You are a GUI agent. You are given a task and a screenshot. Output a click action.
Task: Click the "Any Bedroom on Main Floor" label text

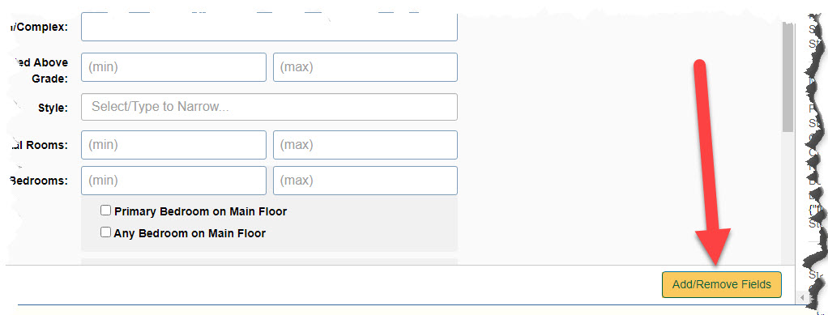click(190, 232)
